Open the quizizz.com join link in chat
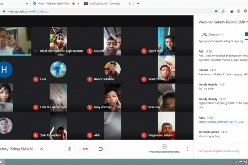Image resolution: width=248 pixels, height=165 pixels. [x=221, y=122]
